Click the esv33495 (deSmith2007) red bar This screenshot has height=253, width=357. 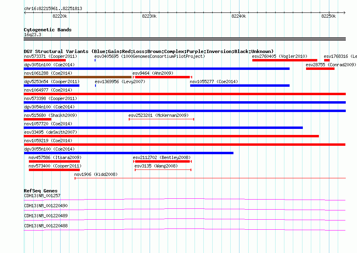(x=171, y=136)
